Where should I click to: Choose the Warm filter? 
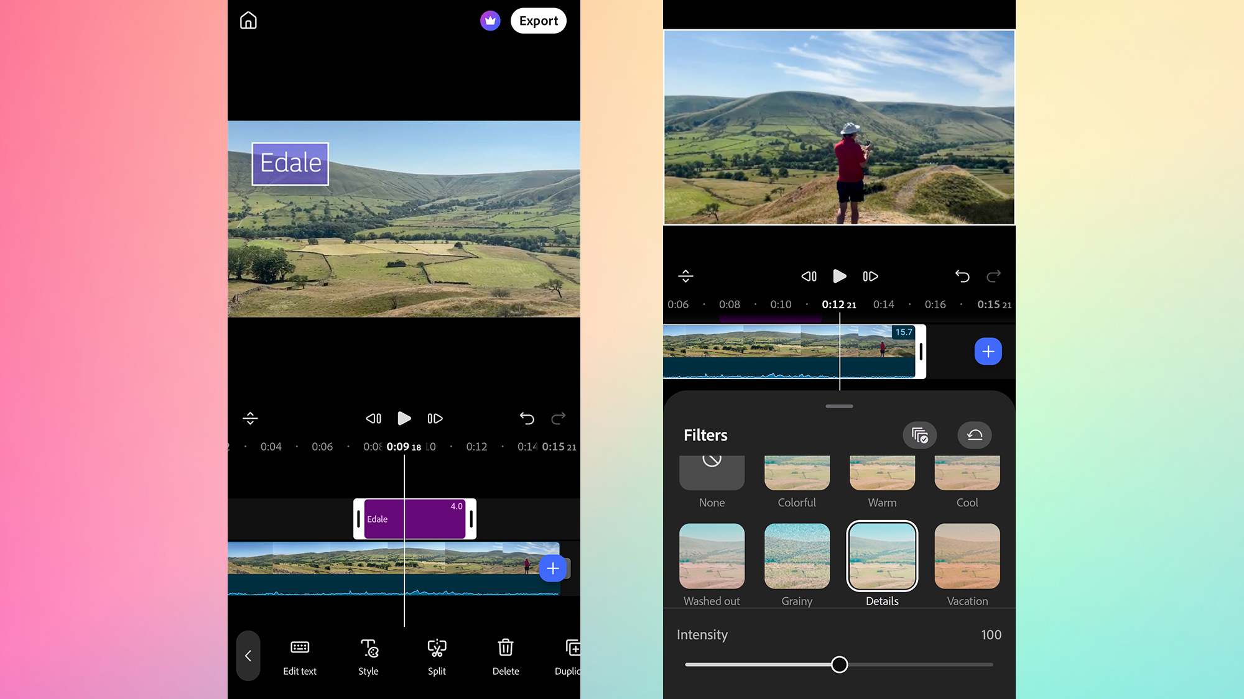tap(882, 482)
